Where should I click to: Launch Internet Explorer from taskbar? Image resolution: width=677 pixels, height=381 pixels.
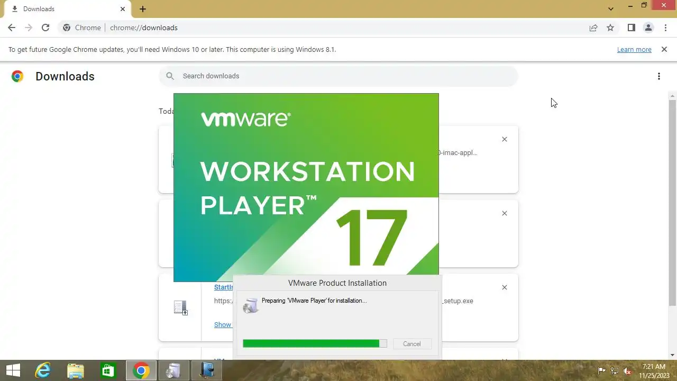(x=43, y=370)
